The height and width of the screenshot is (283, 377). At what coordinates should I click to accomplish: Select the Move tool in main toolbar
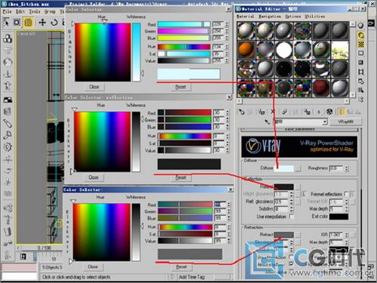pos(42,23)
